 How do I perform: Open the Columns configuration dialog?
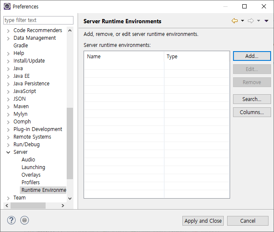point(252,112)
